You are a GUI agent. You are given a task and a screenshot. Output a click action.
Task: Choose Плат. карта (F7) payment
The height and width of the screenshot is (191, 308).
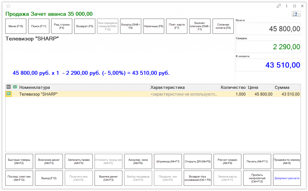click(x=177, y=26)
